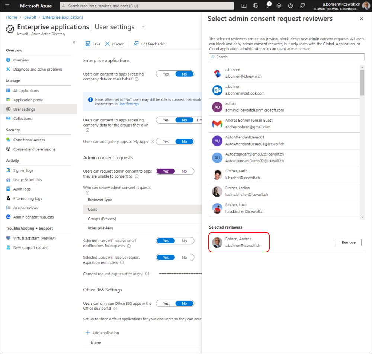This screenshot has width=372, height=354.
Task: Close the reviewers selection panel
Action: tap(361, 19)
